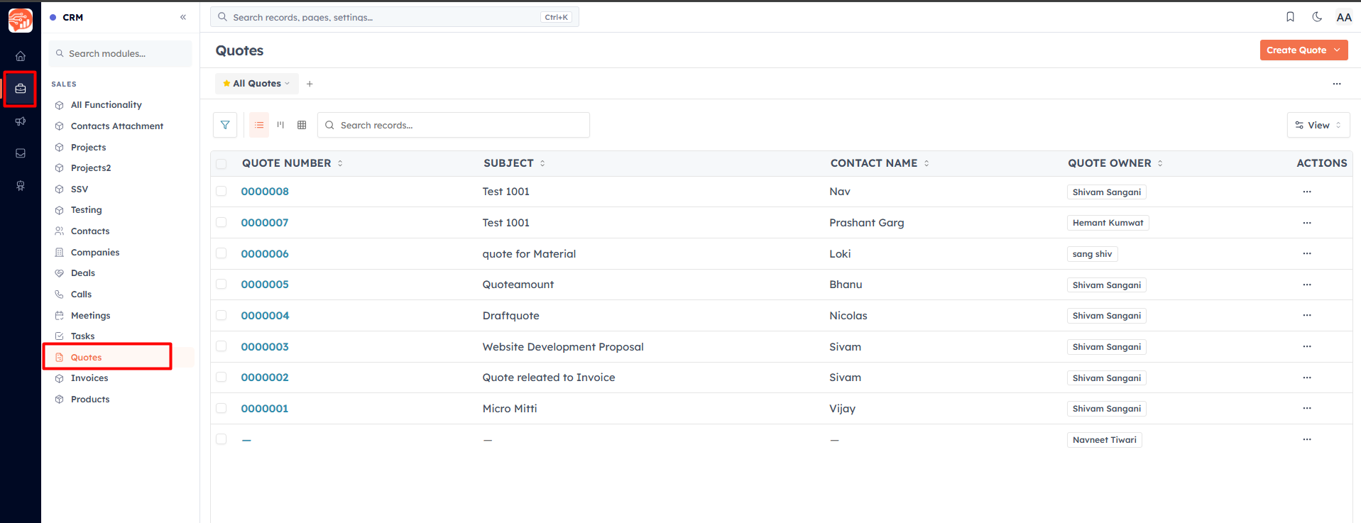The height and width of the screenshot is (523, 1361).
Task: Switch to kanban view icon
Action: [x=280, y=125]
